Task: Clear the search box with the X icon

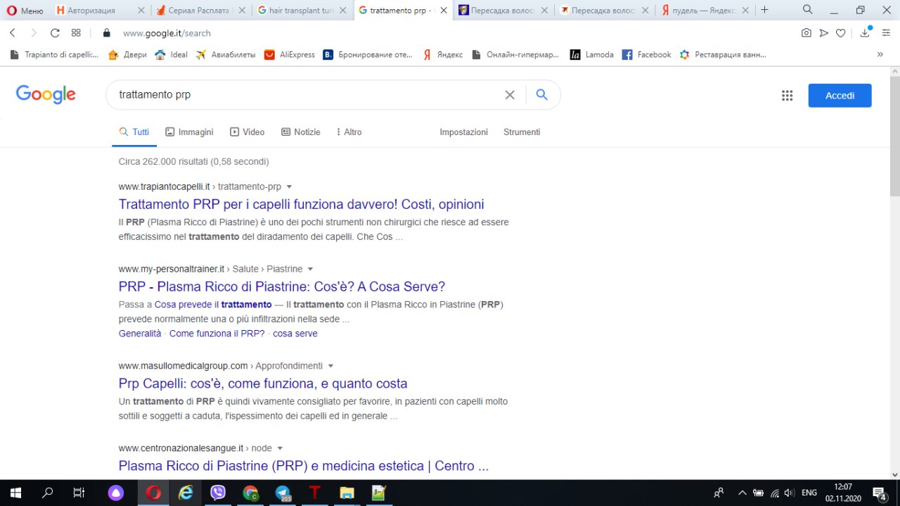Action: point(510,95)
